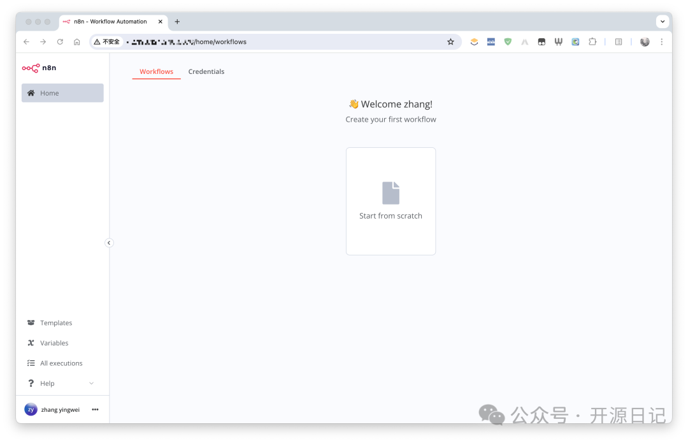Open Templates from the sidebar

tap(55, 323)
